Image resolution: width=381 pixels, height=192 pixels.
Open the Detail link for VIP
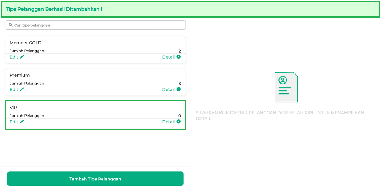(168, 122)
